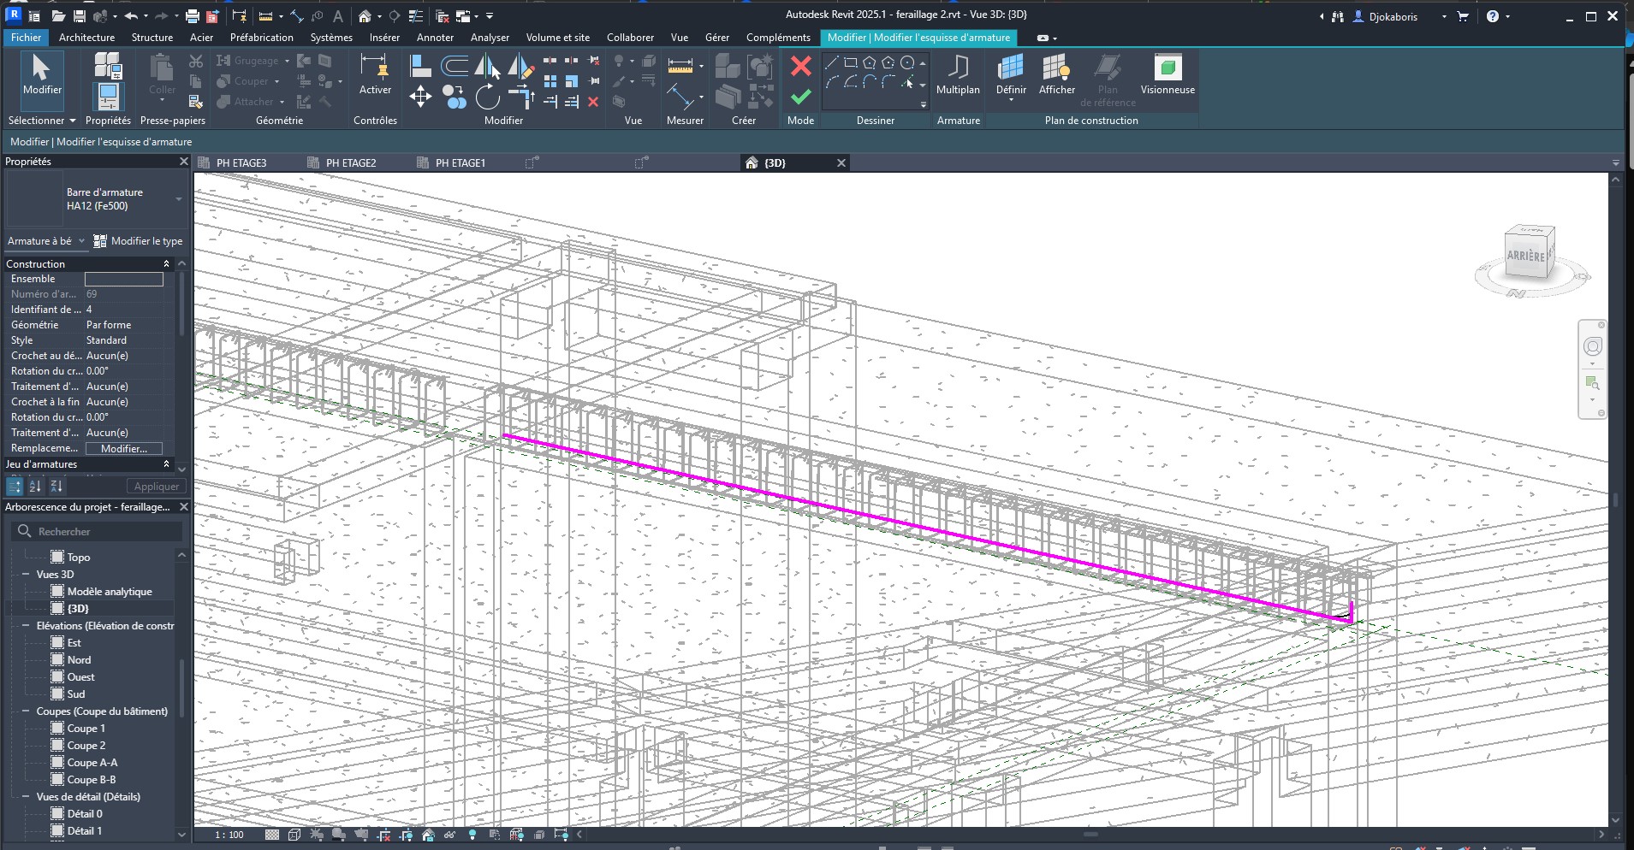This screenshot has width=1634, height=850.
Task: Switch to the PH ETAGE2 view tab
Action: 351,162
